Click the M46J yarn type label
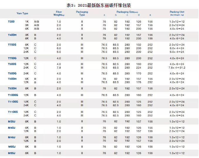This screenshot has width=199, height=158. point(11,137)
